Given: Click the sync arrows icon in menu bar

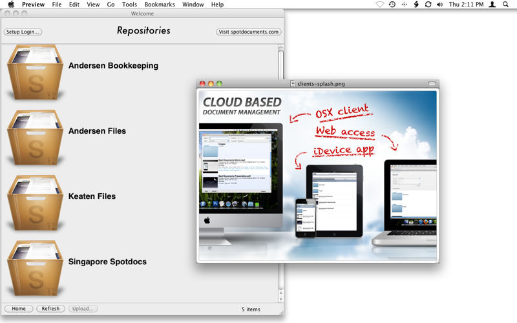Looking at the screenshot, I should [428, 5].
